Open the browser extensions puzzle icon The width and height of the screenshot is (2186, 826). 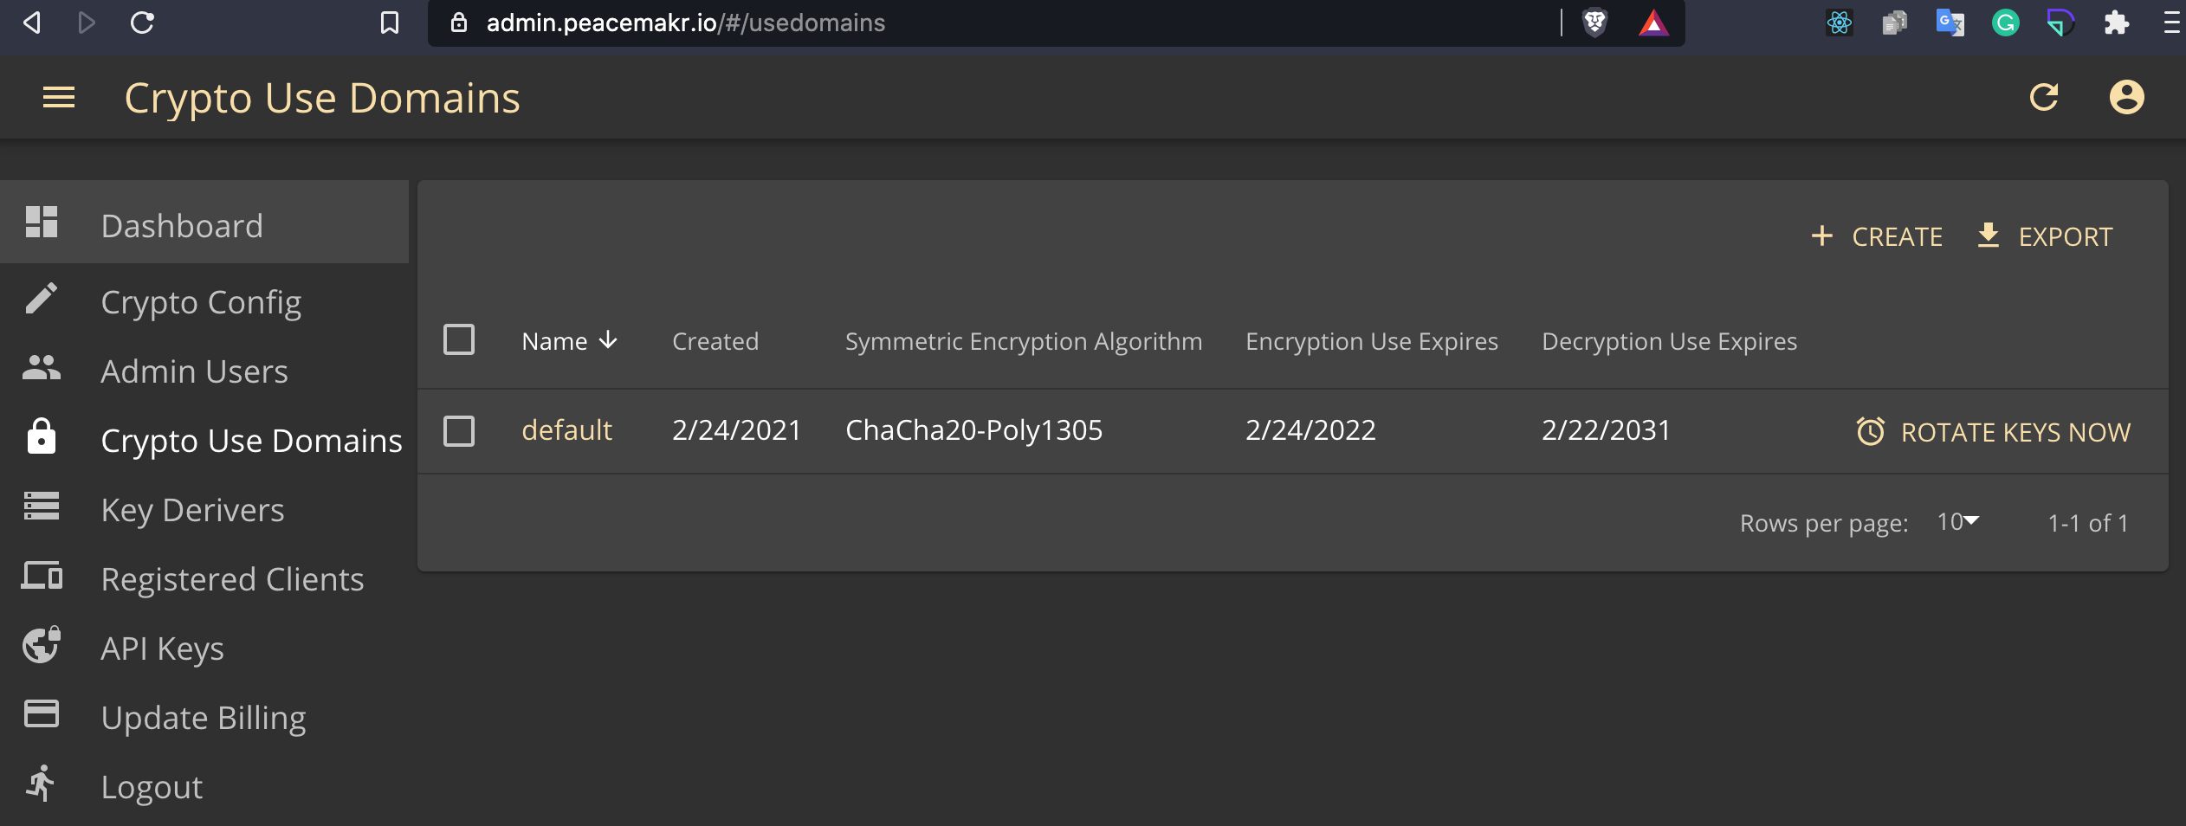tap(2116, 23)
